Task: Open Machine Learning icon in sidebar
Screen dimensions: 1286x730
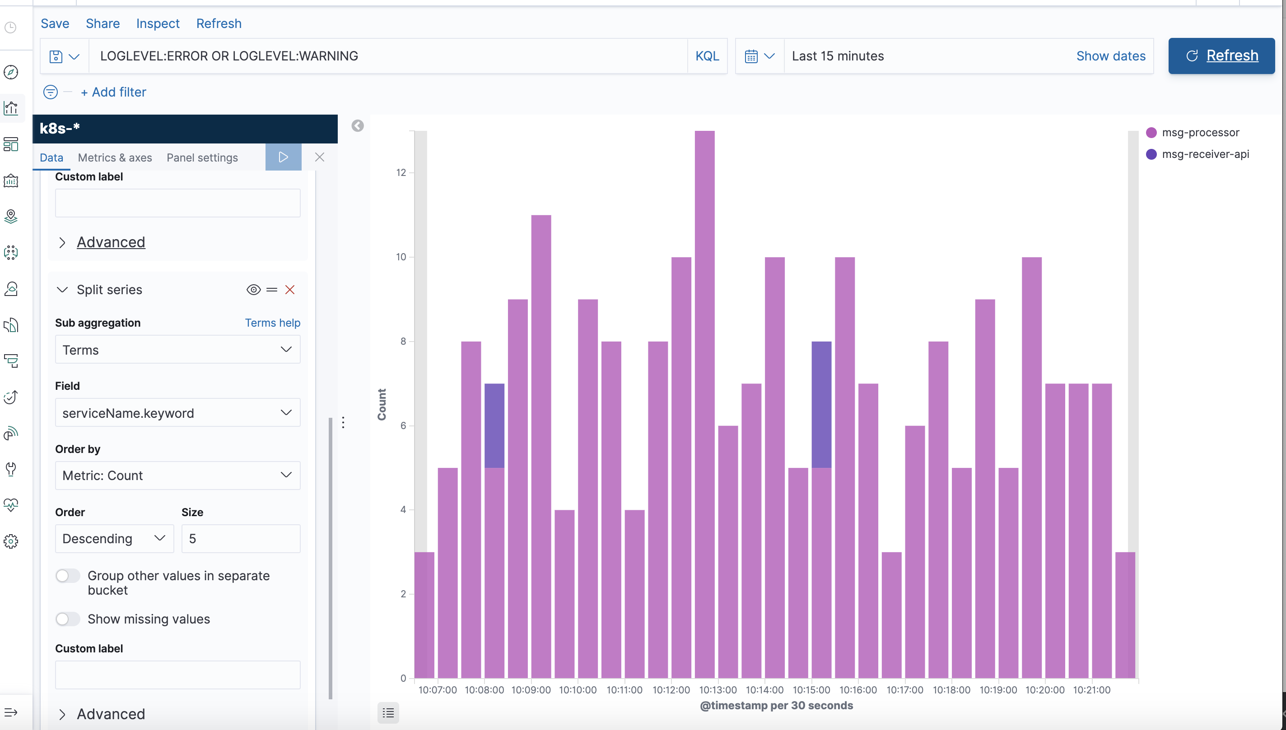Action: point(10,253)
